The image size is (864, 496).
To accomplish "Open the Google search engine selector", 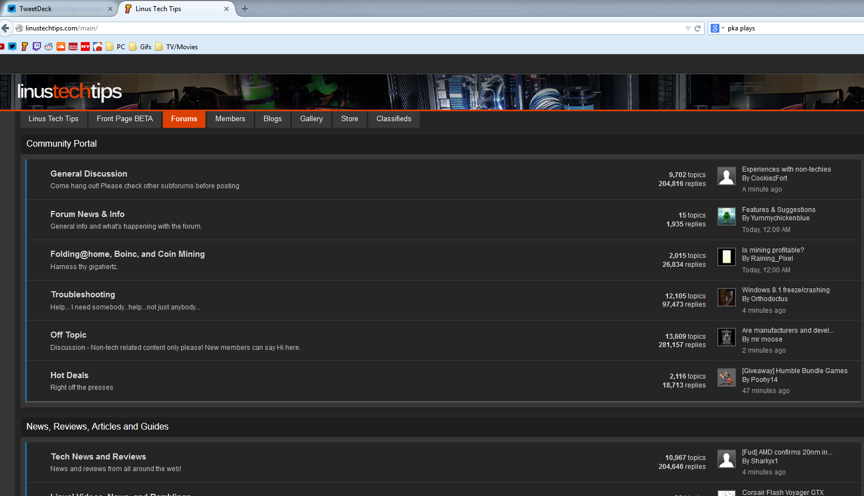I will 717,28.
